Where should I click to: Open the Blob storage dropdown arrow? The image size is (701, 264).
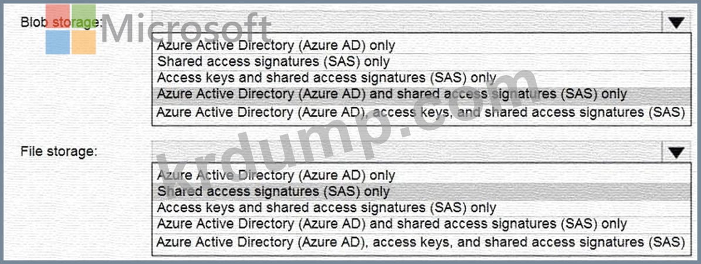pos(676,22)
